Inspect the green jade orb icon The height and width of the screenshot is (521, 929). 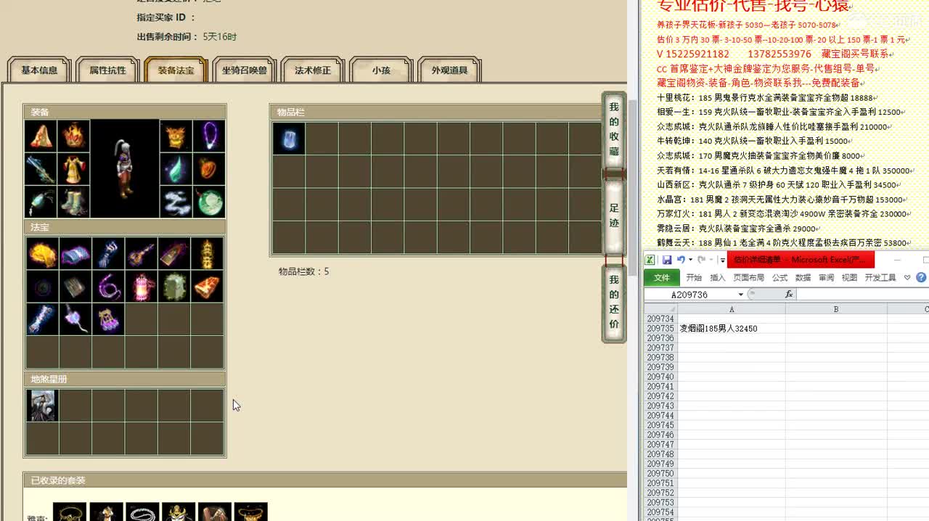click(x=209, y=202)
